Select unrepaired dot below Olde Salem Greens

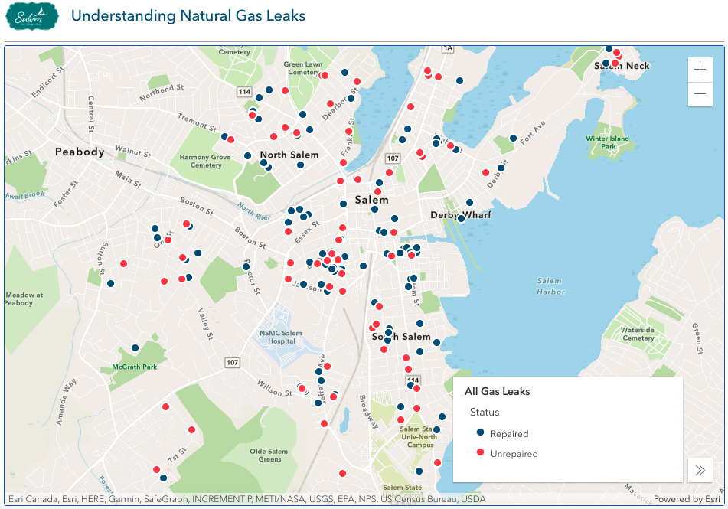342,473
